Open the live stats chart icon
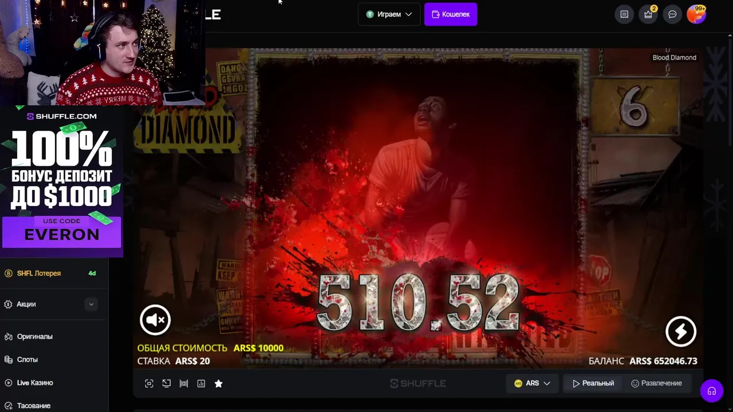 pos(201,383)
